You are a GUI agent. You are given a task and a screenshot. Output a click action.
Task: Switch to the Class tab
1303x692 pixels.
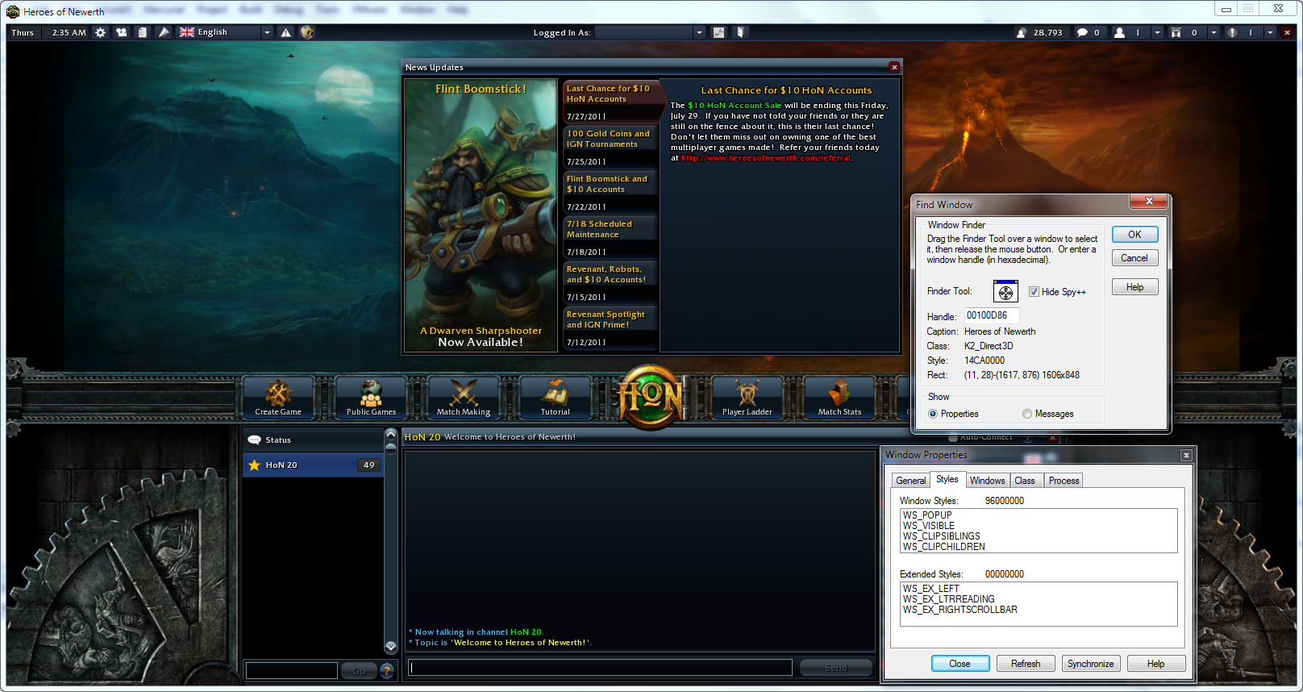click(1025, 481)
